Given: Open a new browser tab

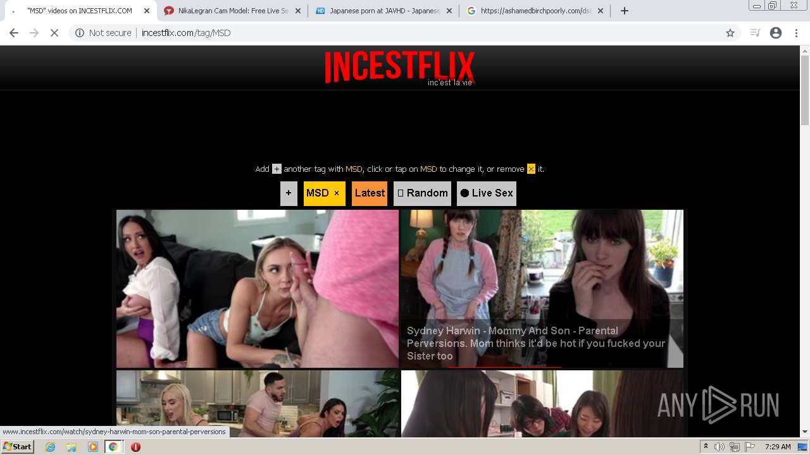Looking at the screenshot, I should click(x=625, y=11).
